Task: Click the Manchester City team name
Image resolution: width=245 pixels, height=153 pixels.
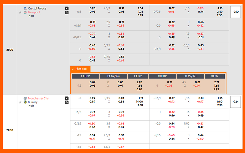Action: tap(38, 99)
